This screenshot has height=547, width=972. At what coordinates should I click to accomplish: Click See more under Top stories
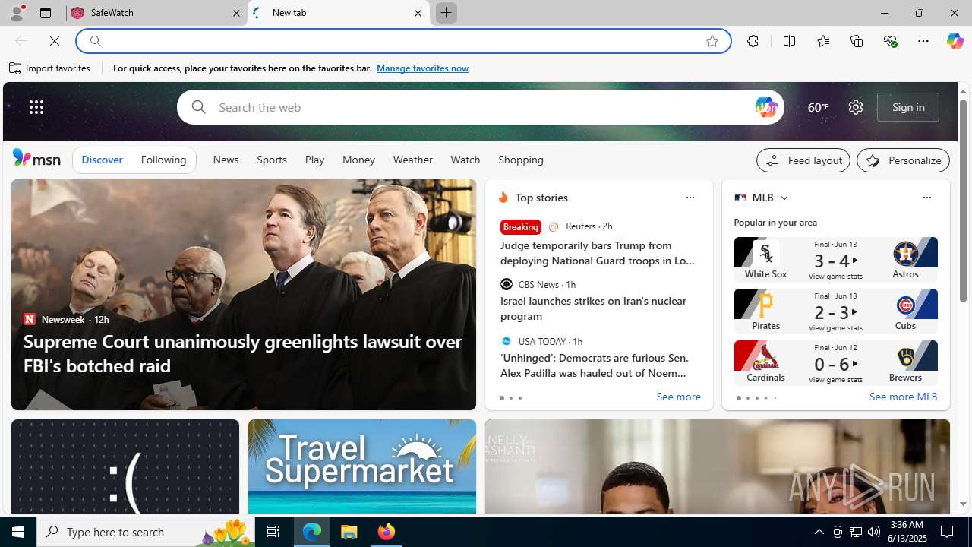(678, 397)
